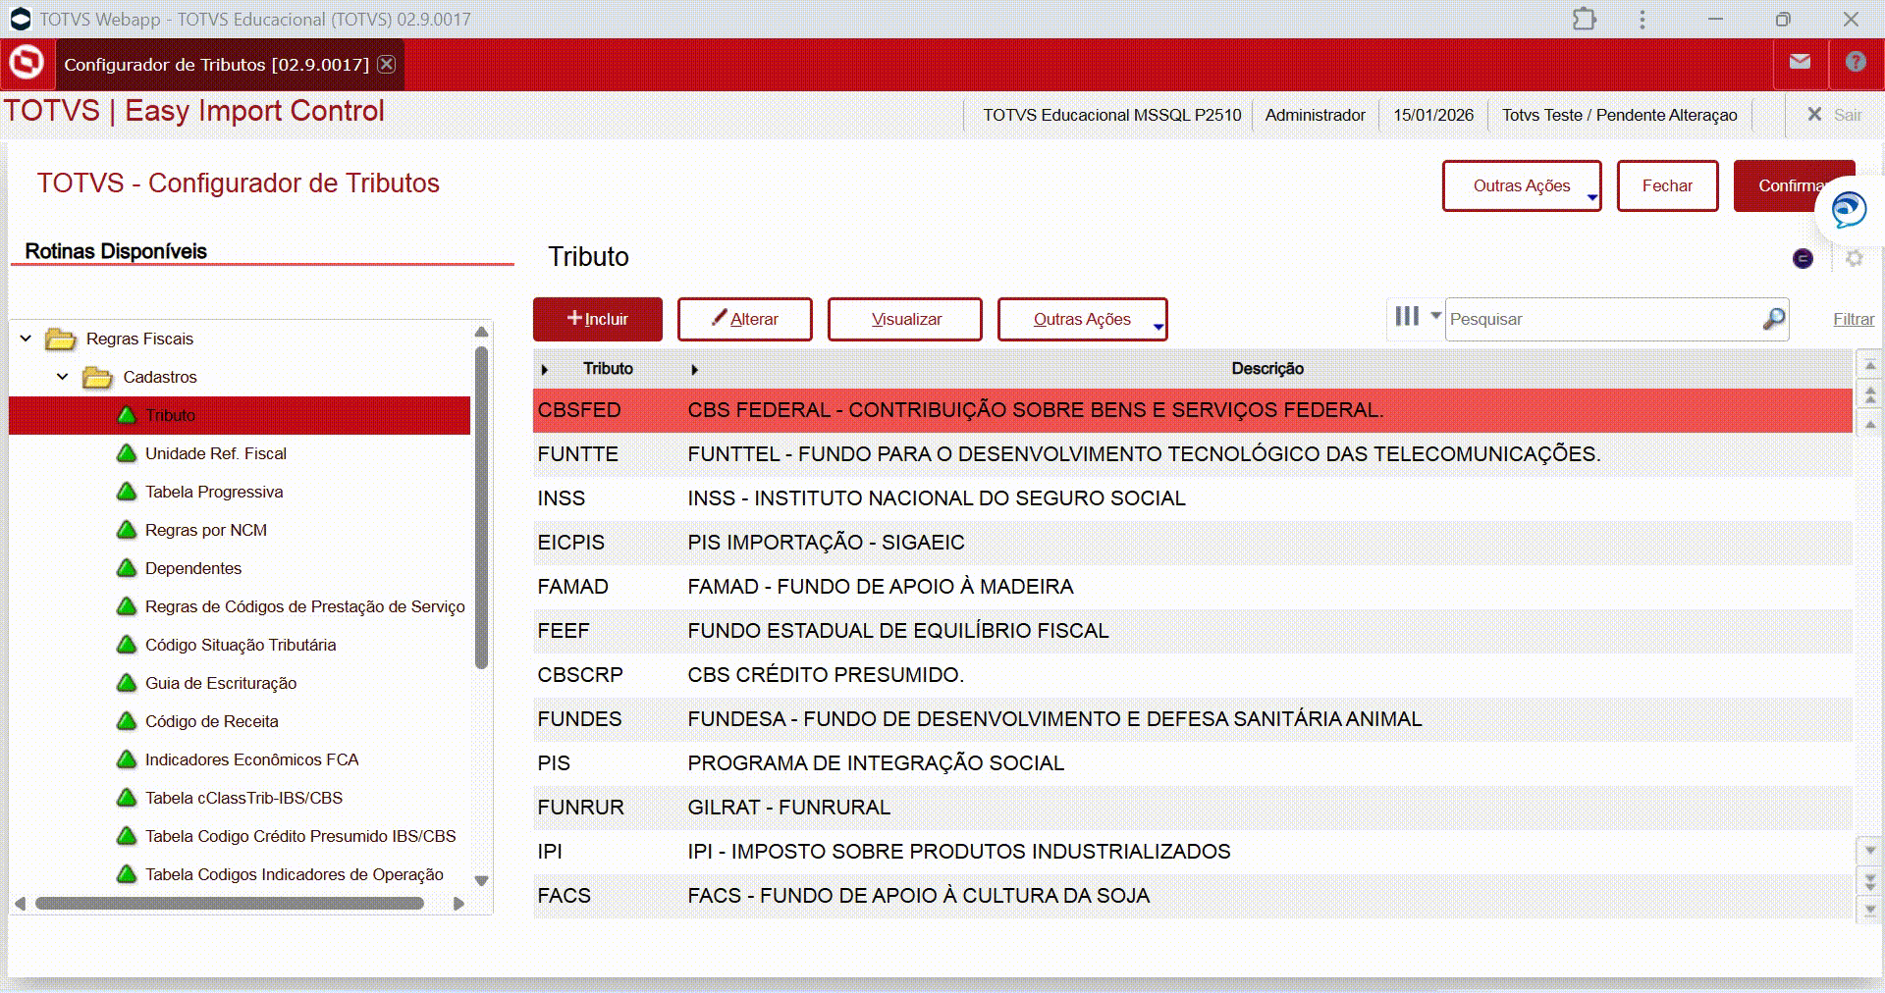The height and width of the screenshot is (993, 1885).
Task: Select the EICPIS tribute row
Action: click(x=1193, y=543)
